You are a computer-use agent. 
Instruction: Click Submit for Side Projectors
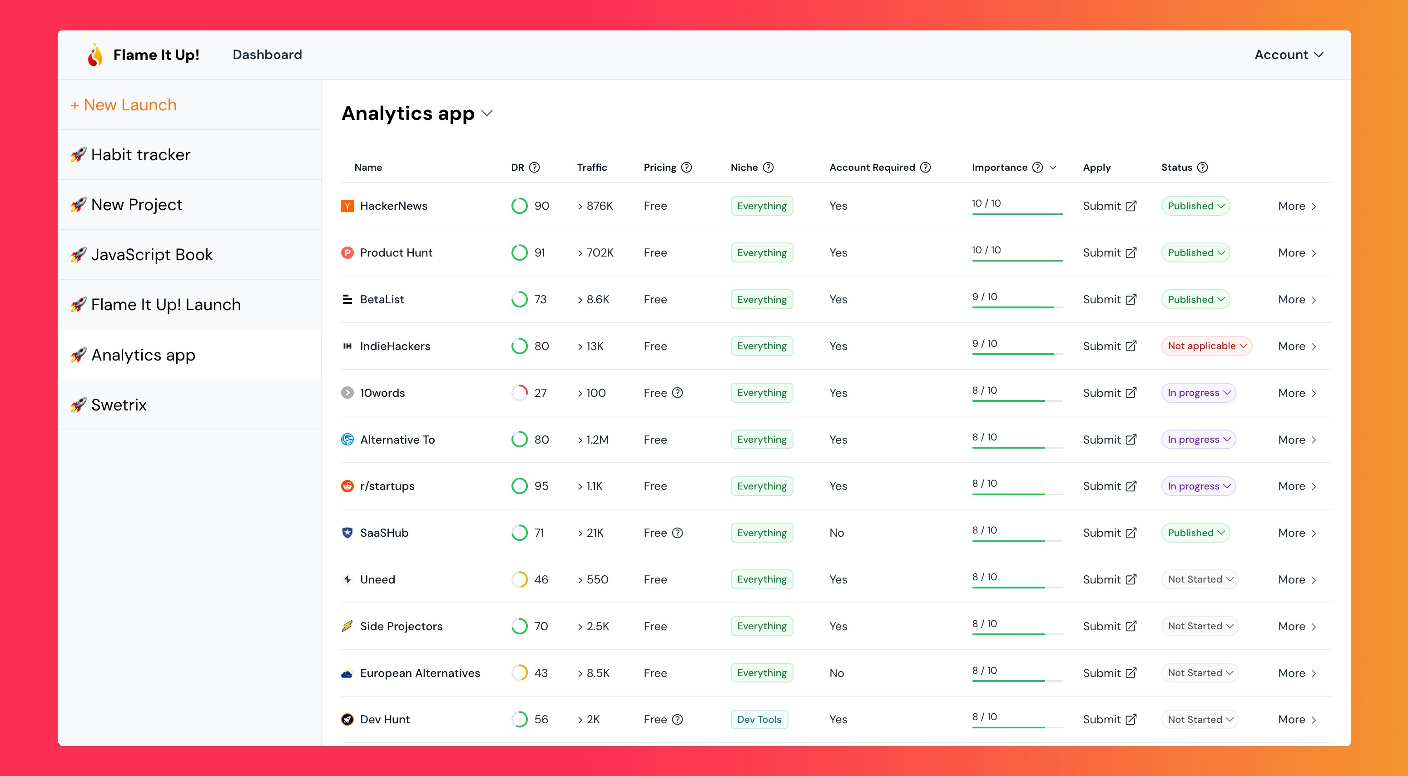(1110, 626)
